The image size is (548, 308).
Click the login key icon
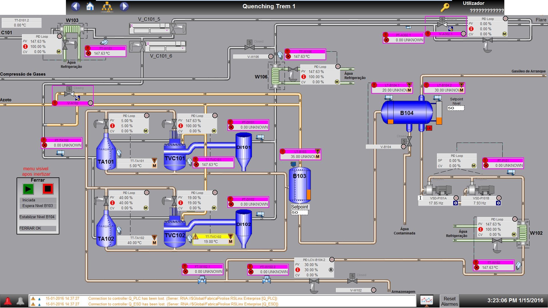(445, 7)
